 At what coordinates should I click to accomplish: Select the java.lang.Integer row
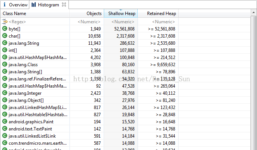pyautogui.click(x=125, y=93)
